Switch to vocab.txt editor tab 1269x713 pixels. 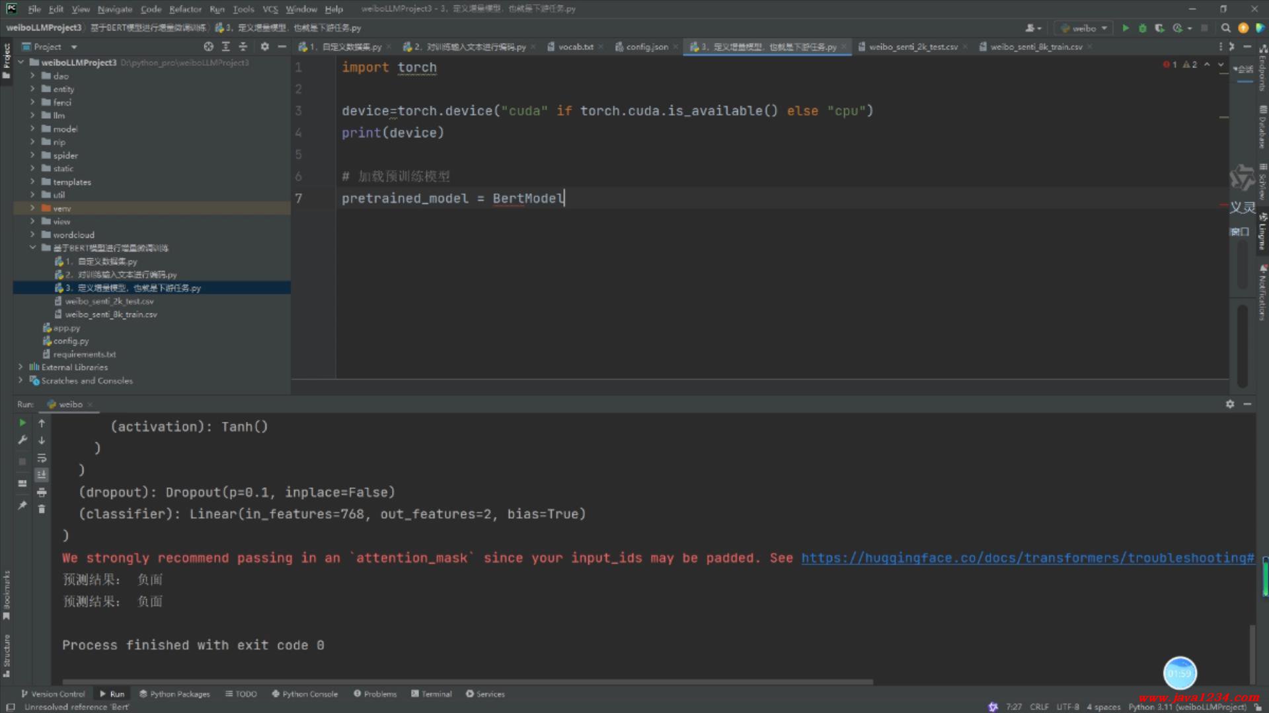575,47
